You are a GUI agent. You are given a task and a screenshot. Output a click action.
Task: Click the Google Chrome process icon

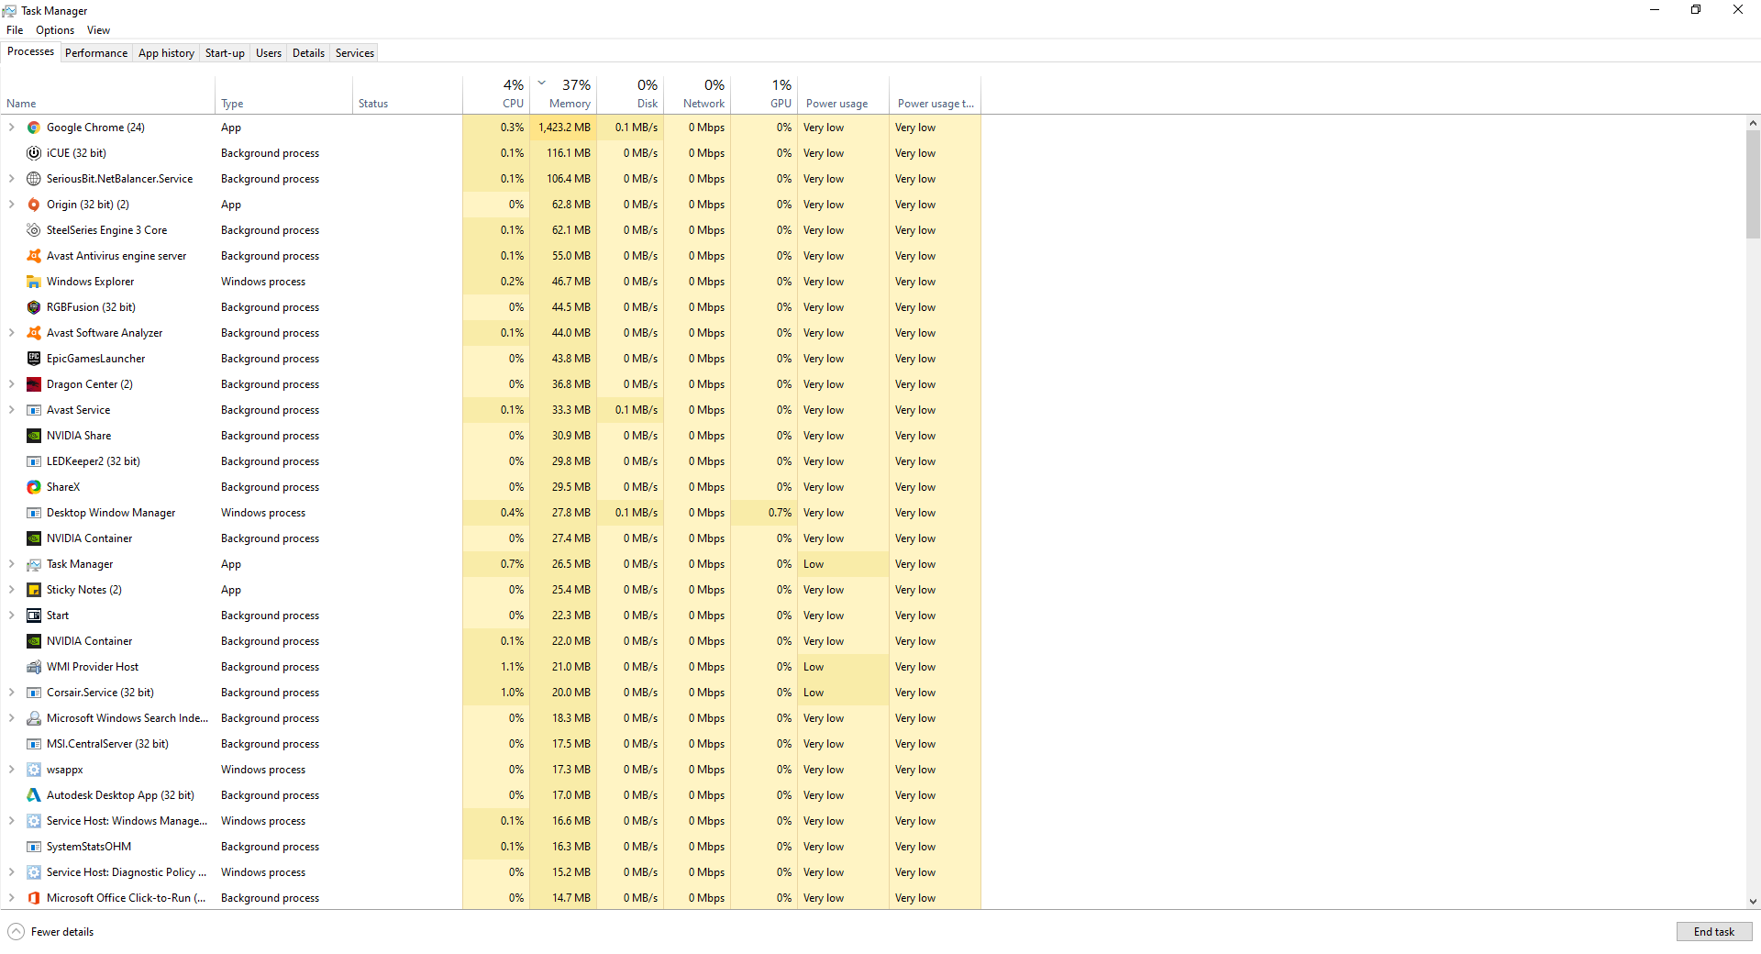33,128
